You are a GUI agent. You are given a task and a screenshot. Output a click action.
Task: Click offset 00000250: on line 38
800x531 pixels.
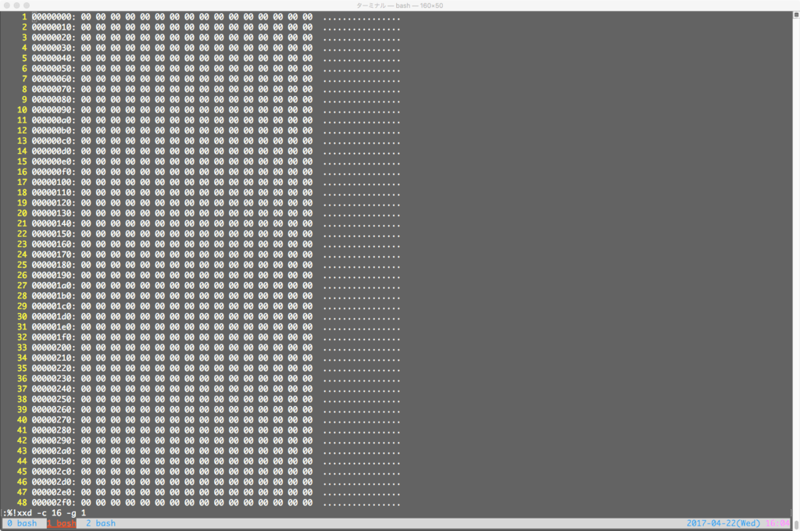(x=54, y=399)
